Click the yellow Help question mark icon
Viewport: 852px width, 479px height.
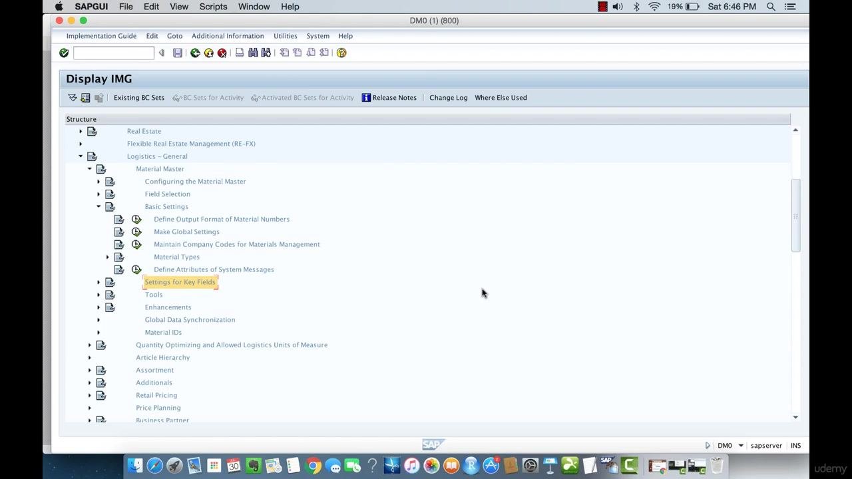pos(341,53)
